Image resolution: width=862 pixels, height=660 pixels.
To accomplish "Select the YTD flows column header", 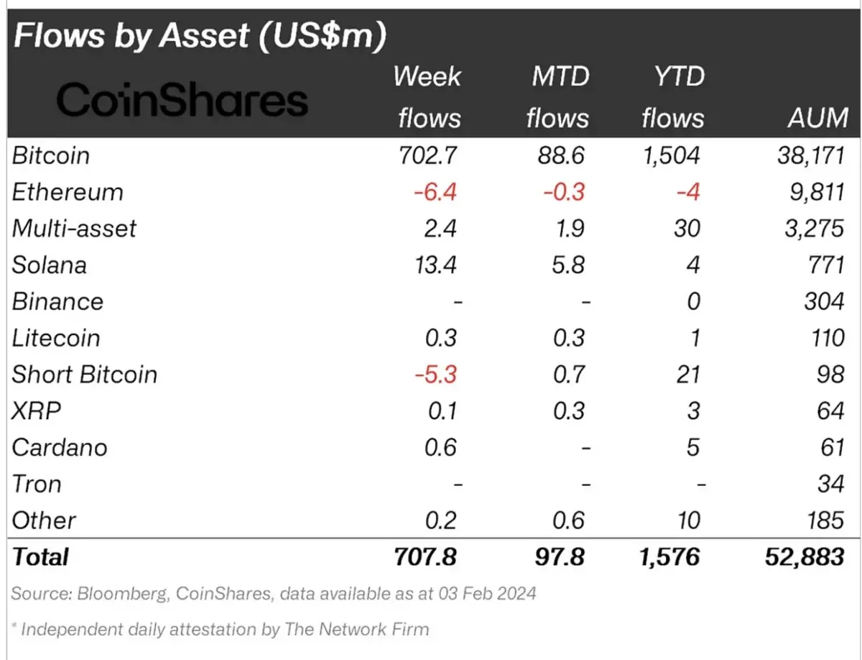I will [672, 96].
